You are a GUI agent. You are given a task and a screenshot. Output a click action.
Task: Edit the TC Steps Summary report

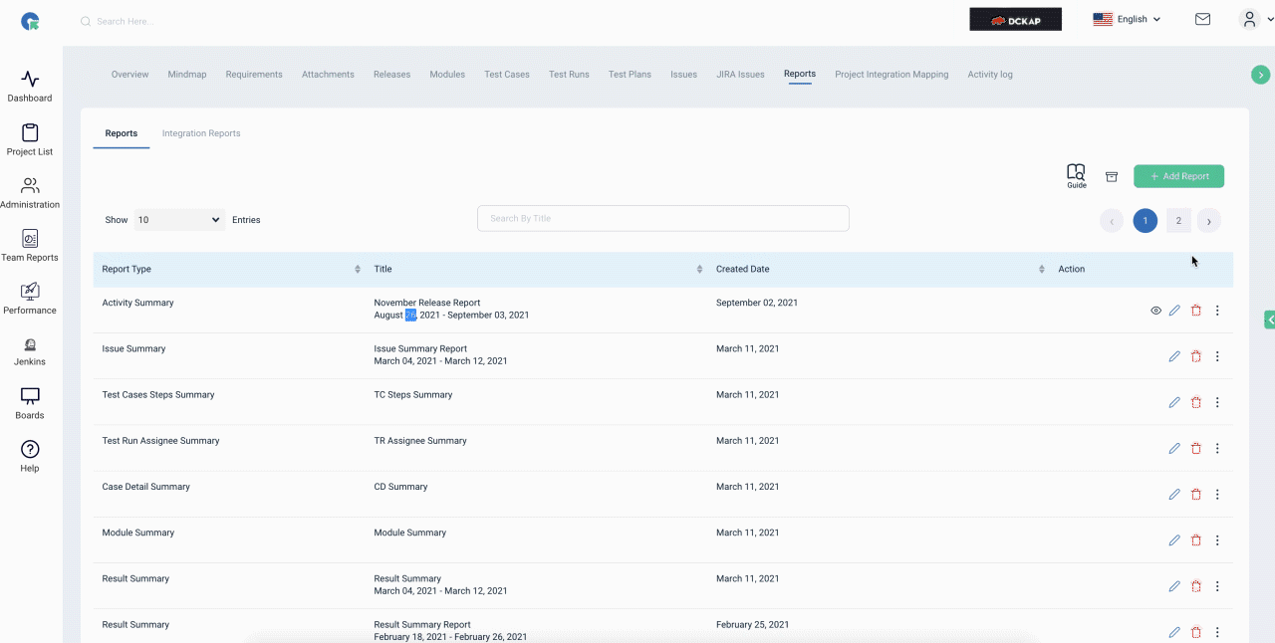(1174, 402)
